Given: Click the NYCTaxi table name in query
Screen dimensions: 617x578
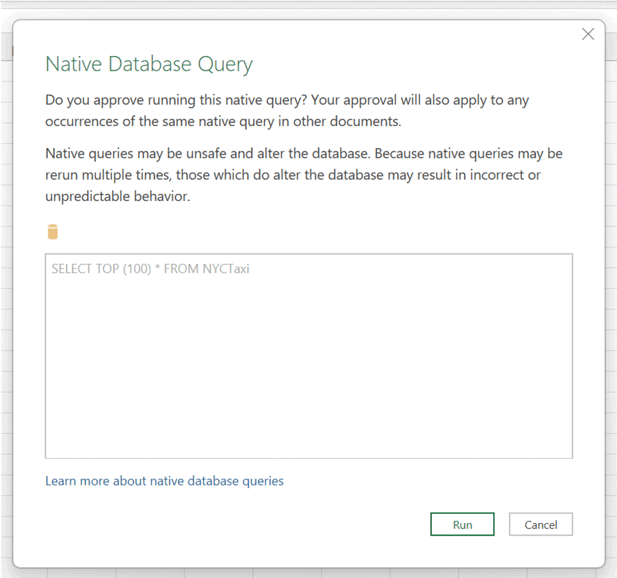Looking at the screenshot, I should (226, 269).
